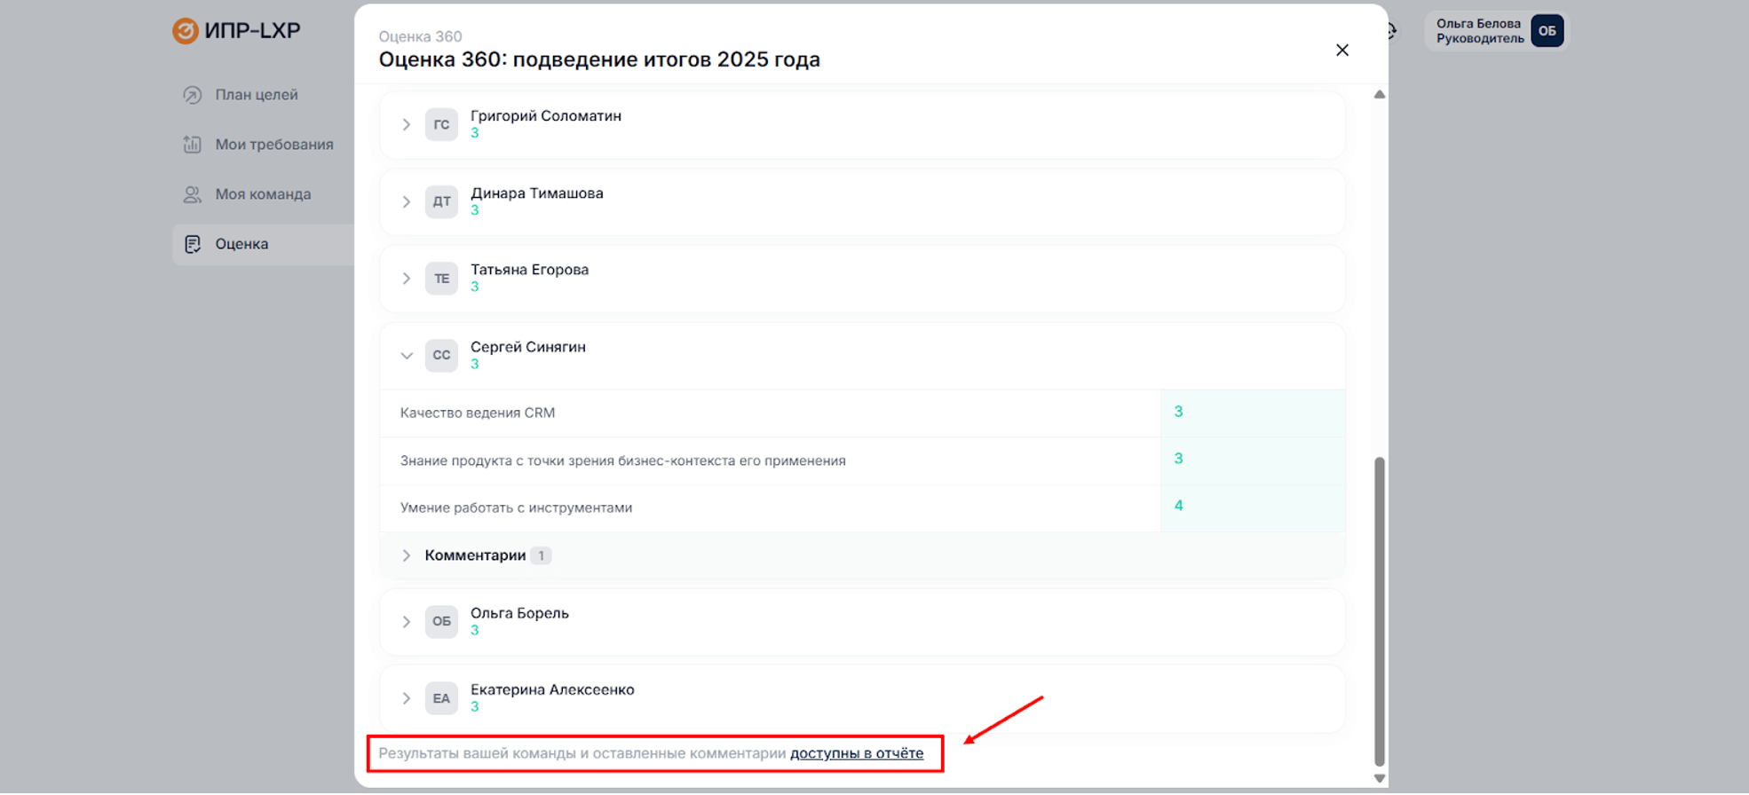The image size is (1749, 795).
Task: Collapse Сергей Синягин's expanded section
Action: (407, 356)
